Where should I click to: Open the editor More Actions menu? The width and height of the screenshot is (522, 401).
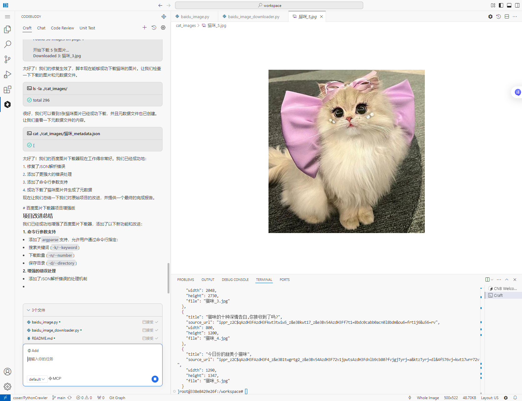point(515,17)
